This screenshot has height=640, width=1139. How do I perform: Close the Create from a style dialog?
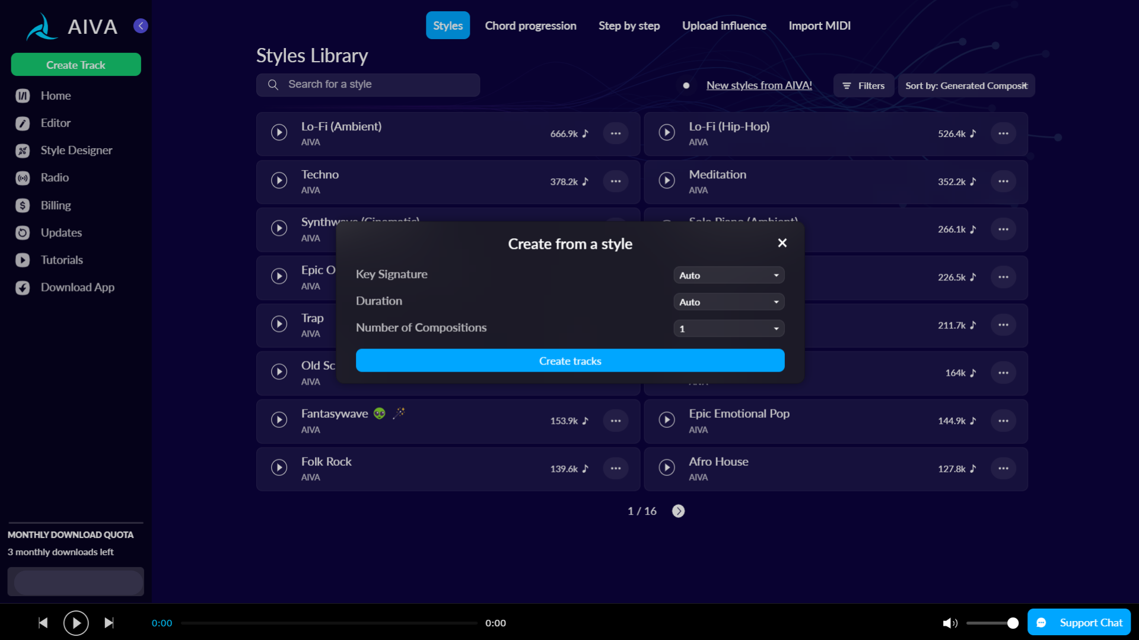coord(782,243)
